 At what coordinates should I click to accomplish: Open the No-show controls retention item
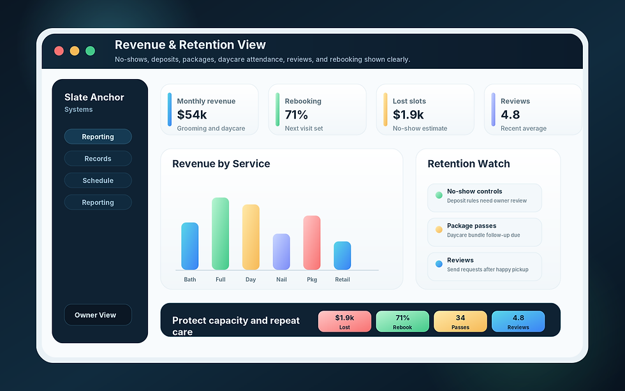[x=484, y=198]
